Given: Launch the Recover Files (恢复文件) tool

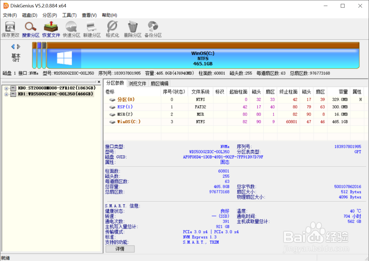Looking at the screenshot, I should (51, 29).
